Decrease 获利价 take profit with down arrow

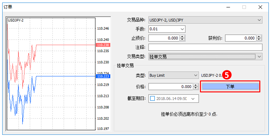point(259,40)
